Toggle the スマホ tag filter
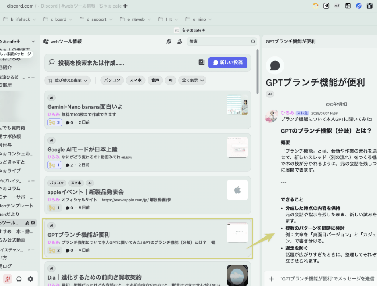Viewport: 377px width, 286px height. (136, 80)
